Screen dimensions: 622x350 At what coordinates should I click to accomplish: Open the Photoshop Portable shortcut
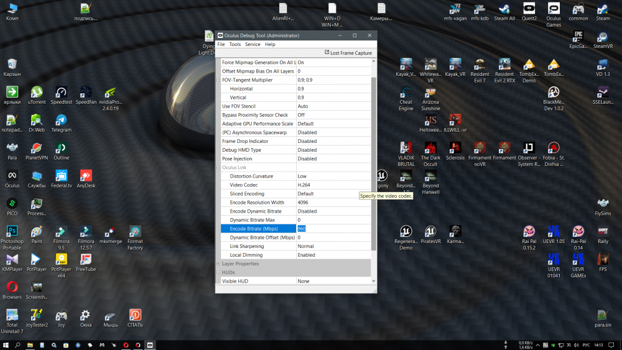pyautogui.click(x=12, y=232)
